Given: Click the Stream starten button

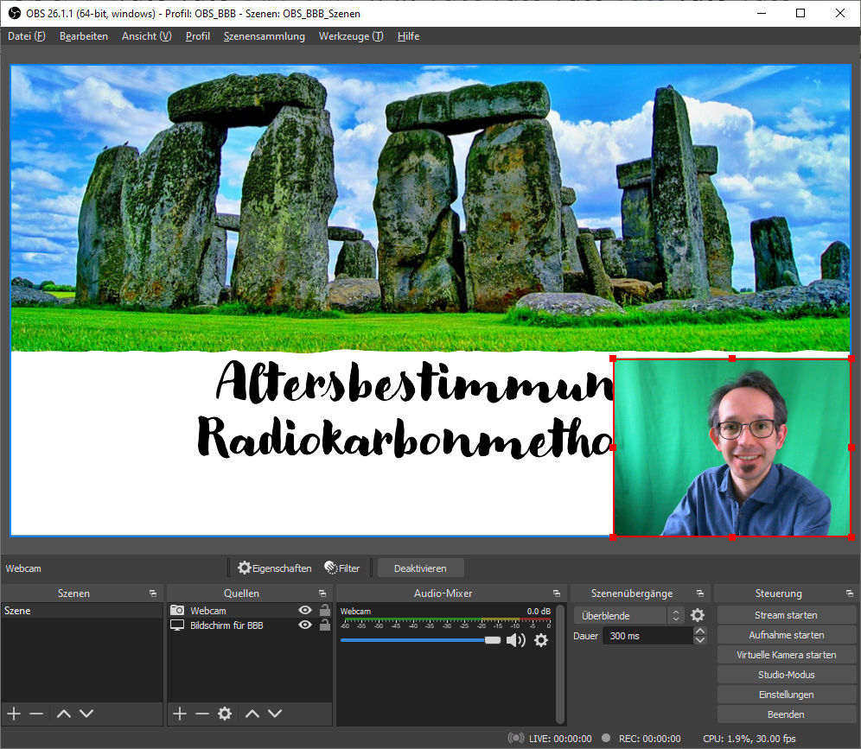Looking at the screenshot, I should point(786,615).
